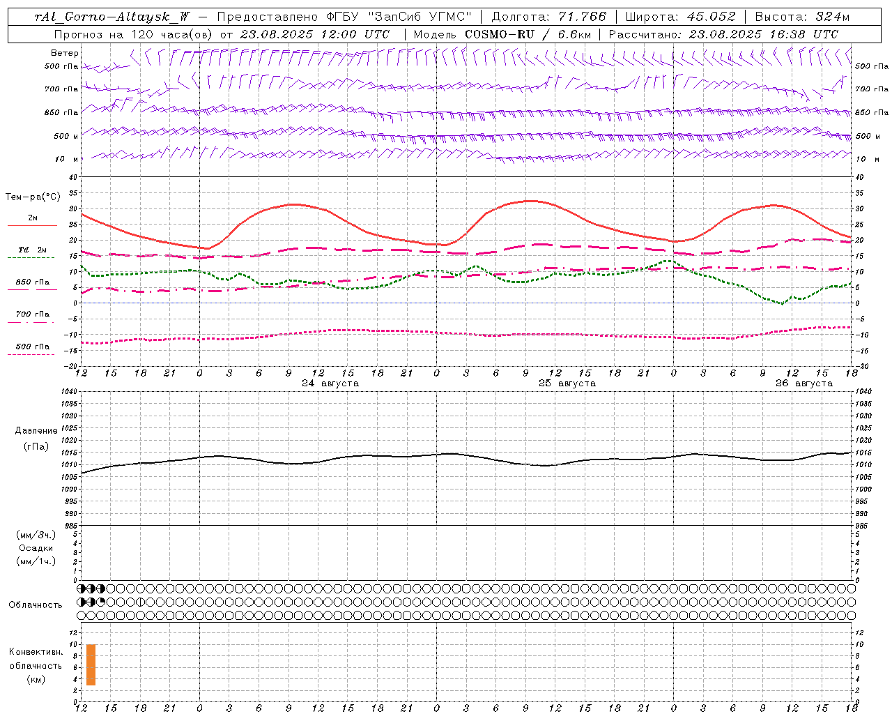Click the (км) unit label
This screenshot has width=892, height=714.
tap(36, 679)
